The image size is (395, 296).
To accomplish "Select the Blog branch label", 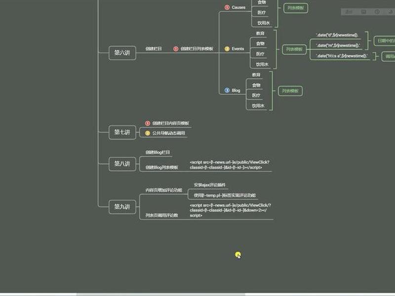I will point(236,90).
